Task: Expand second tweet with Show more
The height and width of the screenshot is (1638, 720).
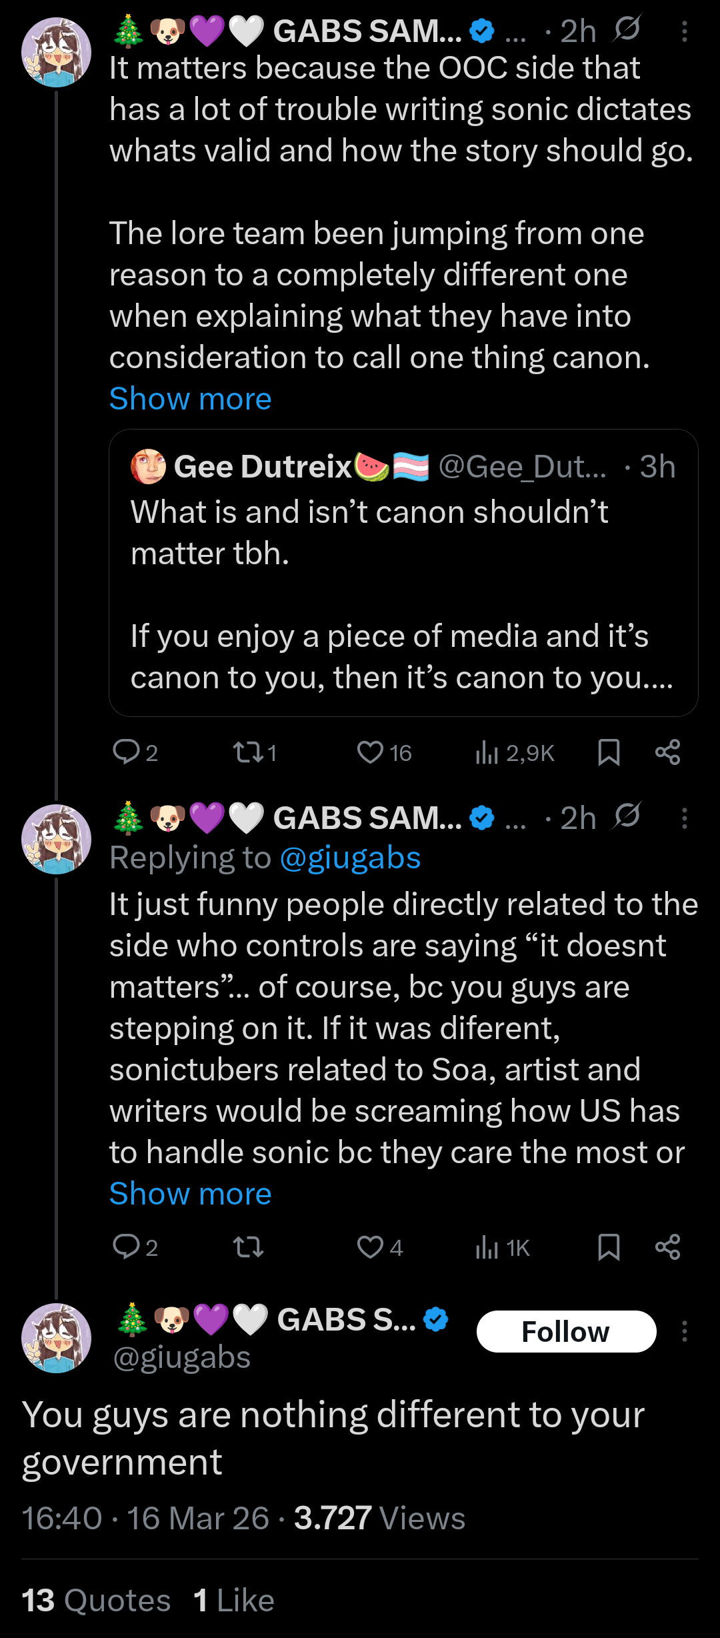Action: (x=190, y=1194)
